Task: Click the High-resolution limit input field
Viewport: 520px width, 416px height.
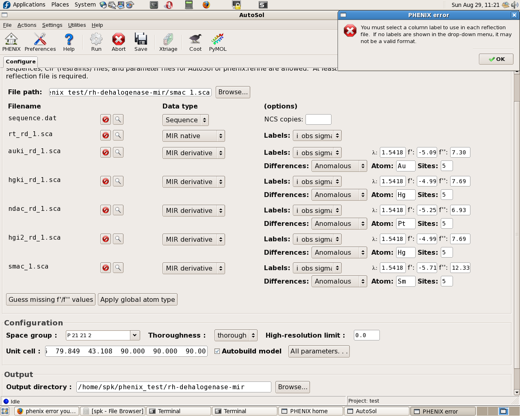Action: 366,336
